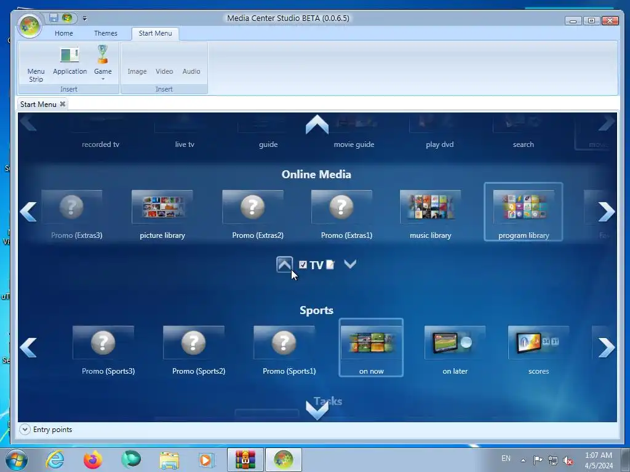This screenshot has height=472, width=630.
Task: Toggle the TV strip enabled checkbox
Action: [x=303, y=264]
